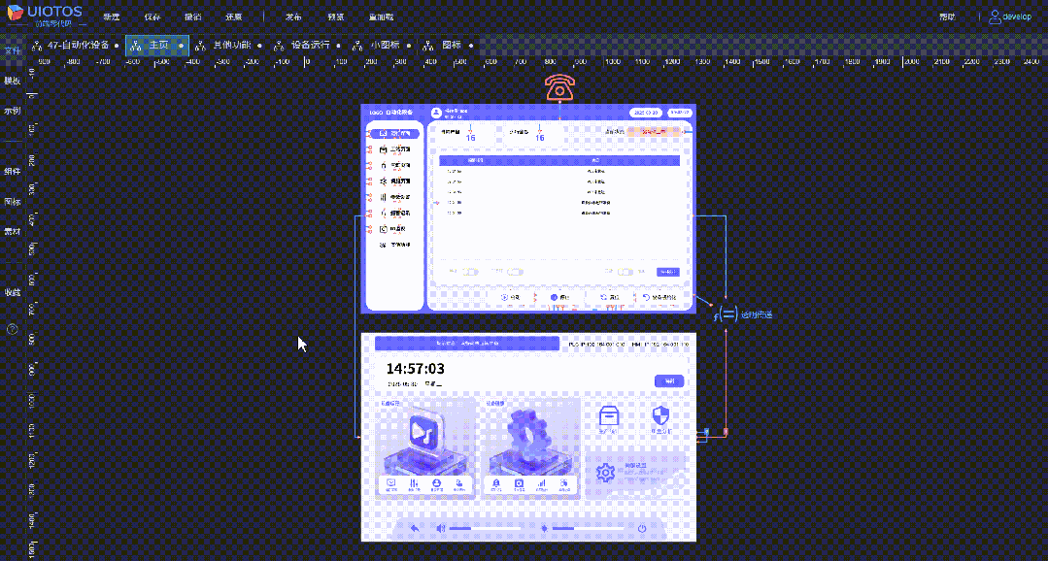Select the storage box icon in the lower panel
This screenshot has height=561, width=1048.
(609, 415)
